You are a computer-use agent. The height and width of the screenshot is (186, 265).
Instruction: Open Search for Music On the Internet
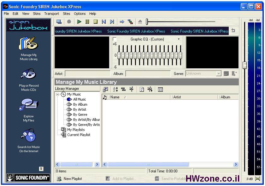(29, 141)
